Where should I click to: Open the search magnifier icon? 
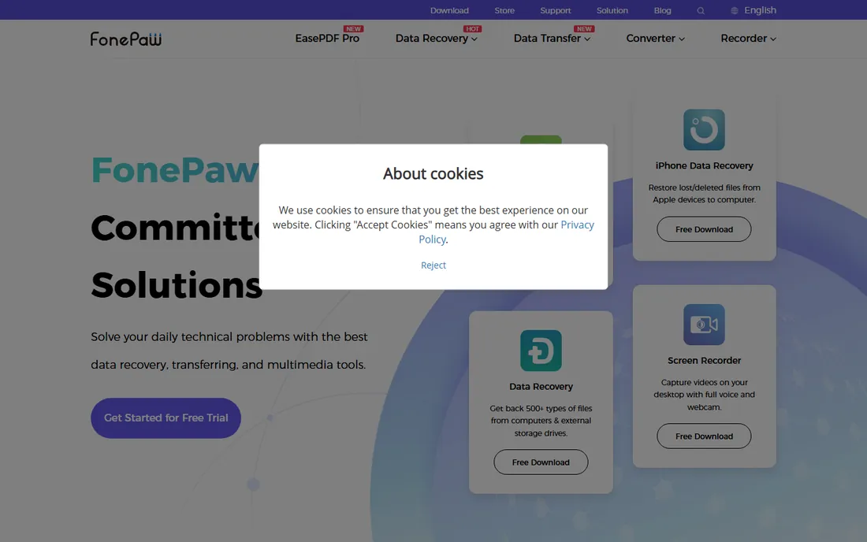tap(701, 10)
